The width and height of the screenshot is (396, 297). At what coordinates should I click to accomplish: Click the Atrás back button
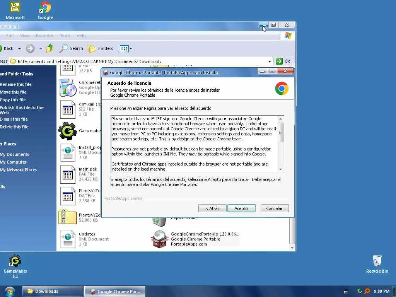pyautogui.click(x=212, y=208)
